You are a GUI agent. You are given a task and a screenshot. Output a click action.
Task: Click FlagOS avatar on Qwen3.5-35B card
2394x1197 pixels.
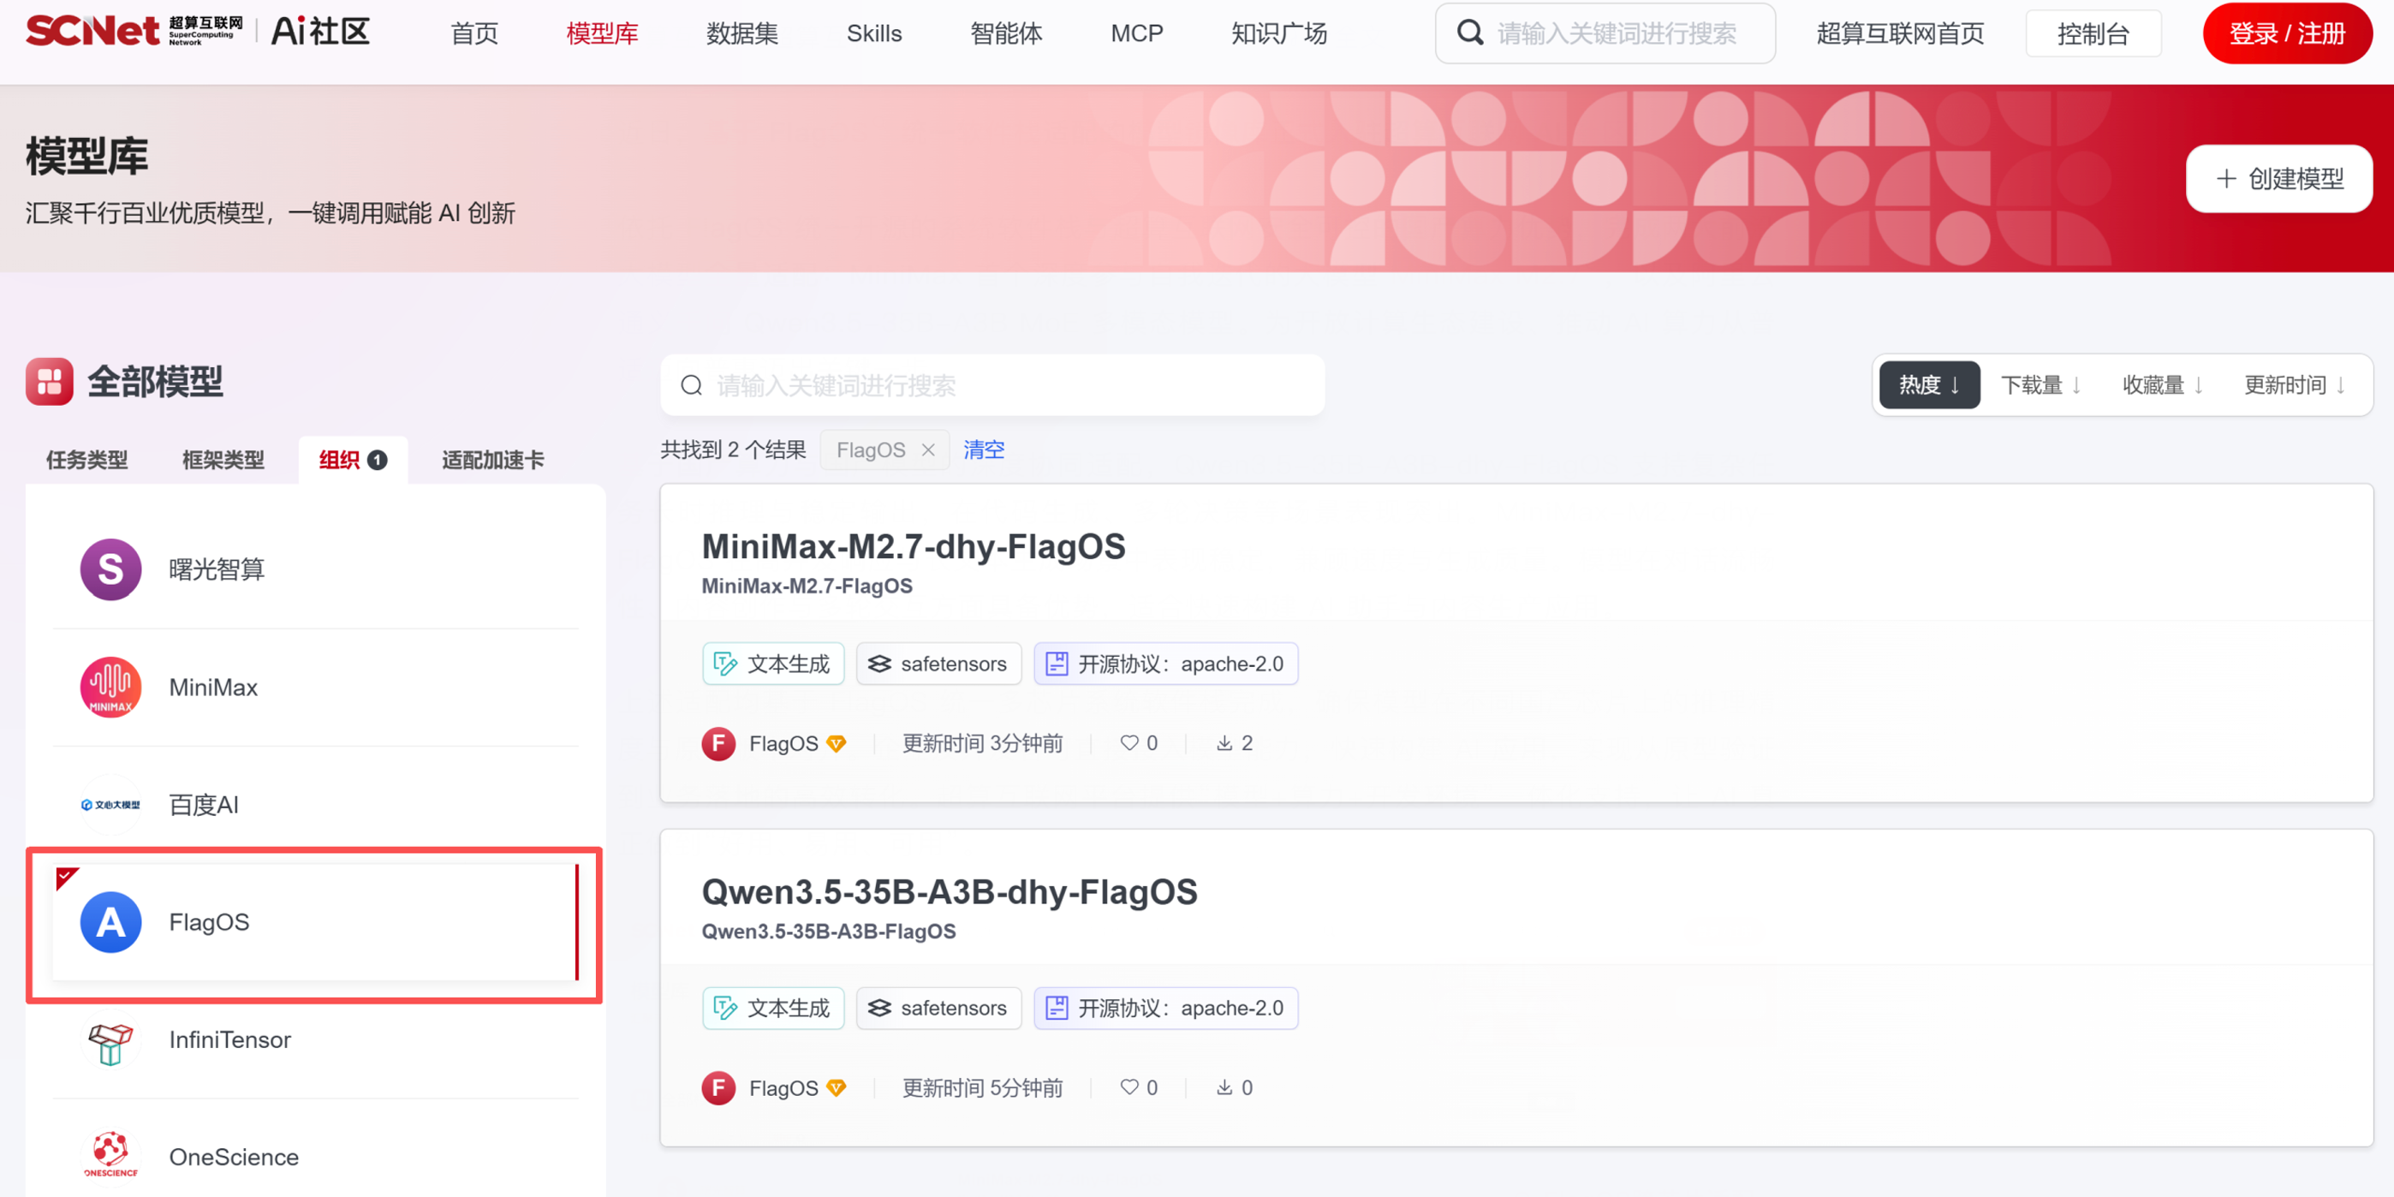pyautogui.click(x=718, y=1088)
